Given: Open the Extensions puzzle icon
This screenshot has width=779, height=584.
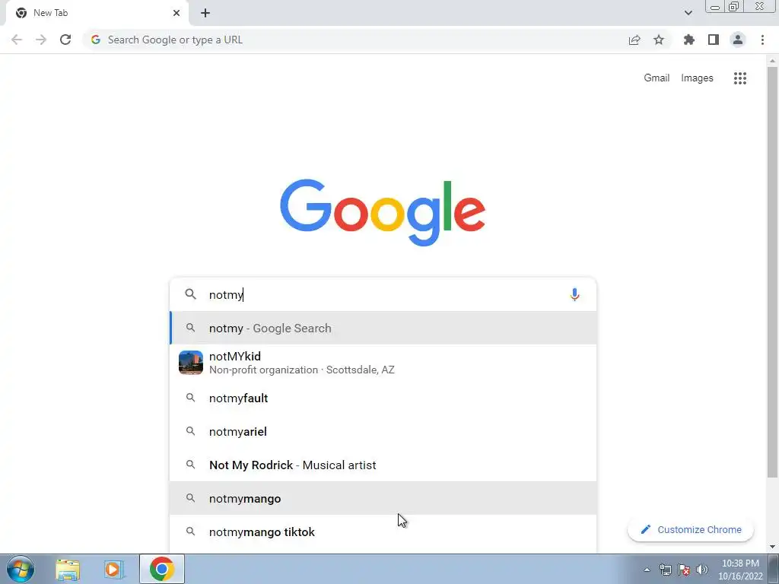Looking at the screenshot, I should [x=689, y=40].
